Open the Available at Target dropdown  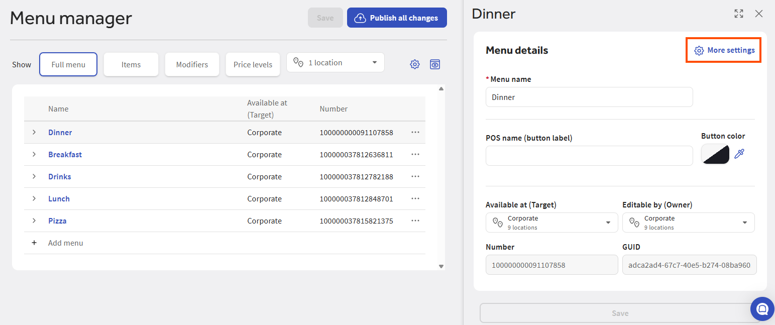pos(551,222)
